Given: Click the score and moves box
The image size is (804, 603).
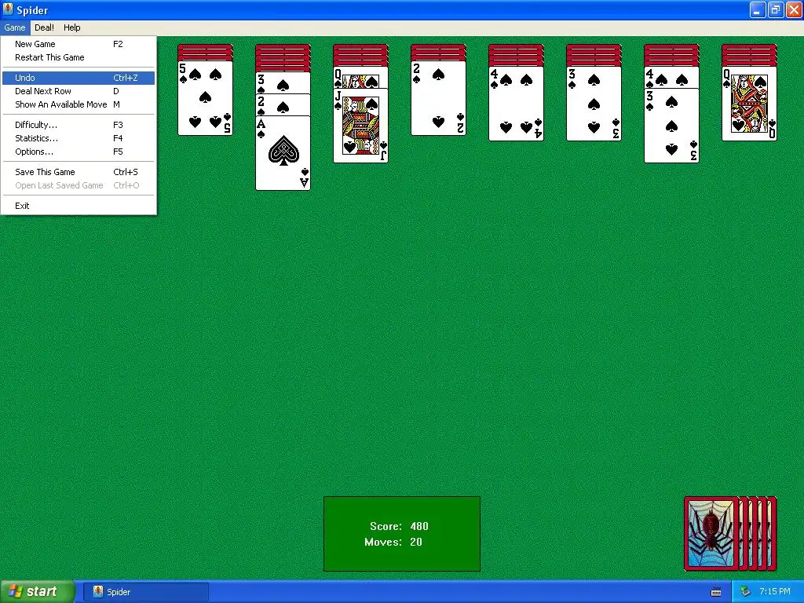Looking at the screenshot, I should (402, 534).
